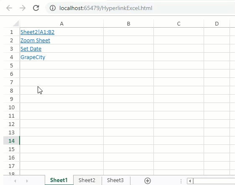The height and width of the screenshot is (185, 235).
Task: Select the Sheet1 tab
Action: pyautogui.click(x=59, y=180)
